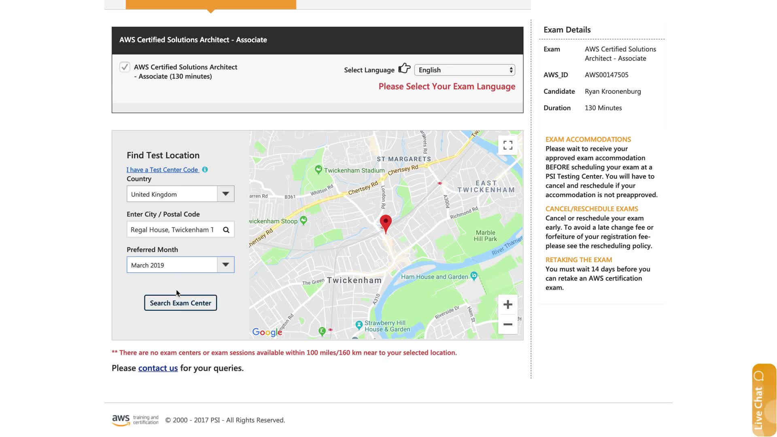This screenshot has height=437, width=777.
Task: Click I have a Test Center Code link
Action: pos(162,170)
